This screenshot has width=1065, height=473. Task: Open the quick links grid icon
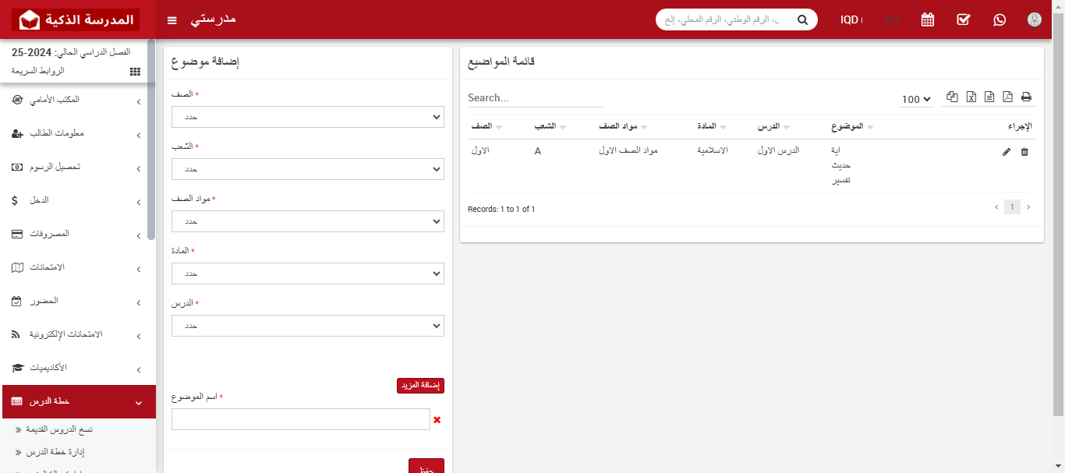(x=134, y=71)
